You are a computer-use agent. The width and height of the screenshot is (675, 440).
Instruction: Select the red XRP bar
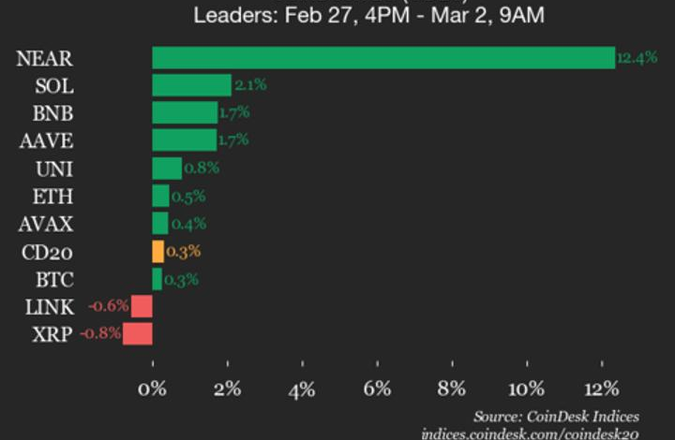138,333
